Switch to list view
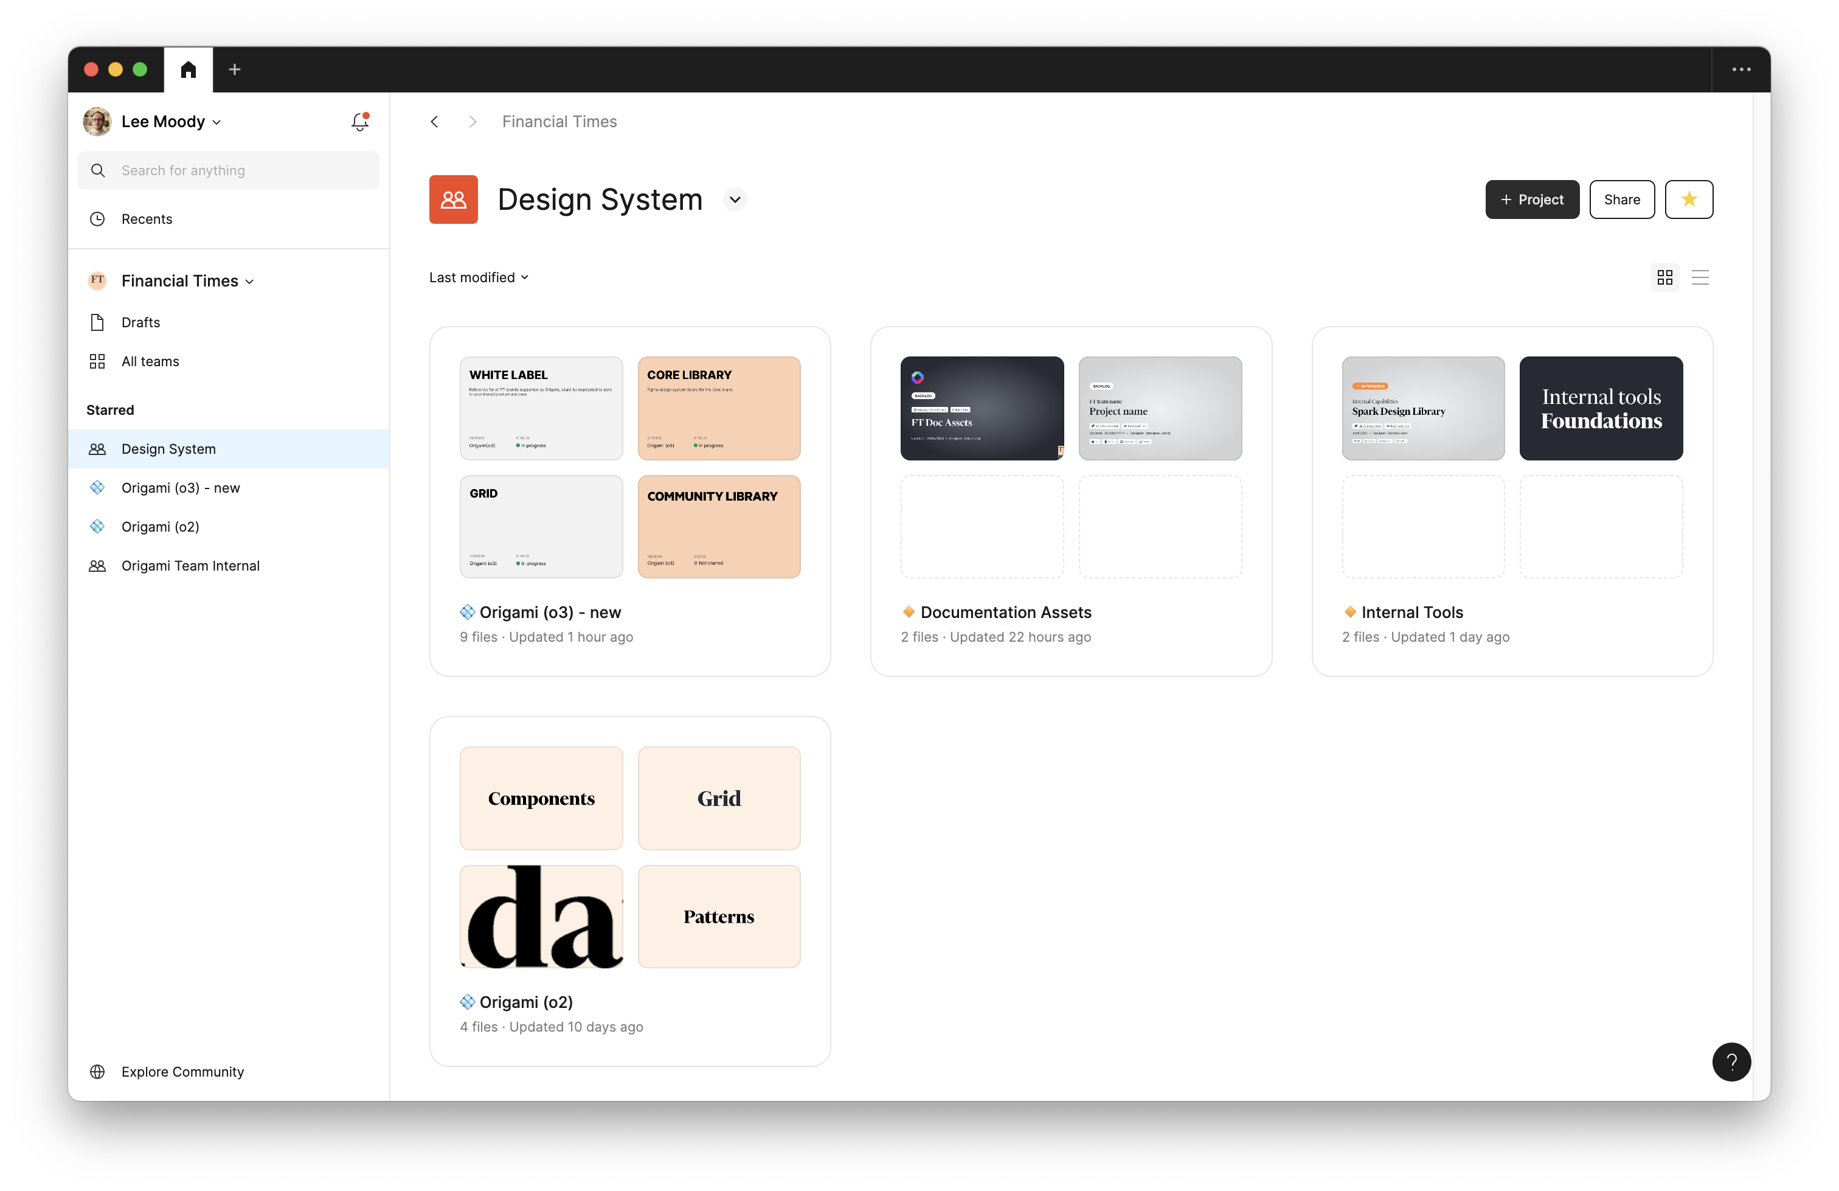Screen dimensions: 1839x1191 [x=1700, y=277]
